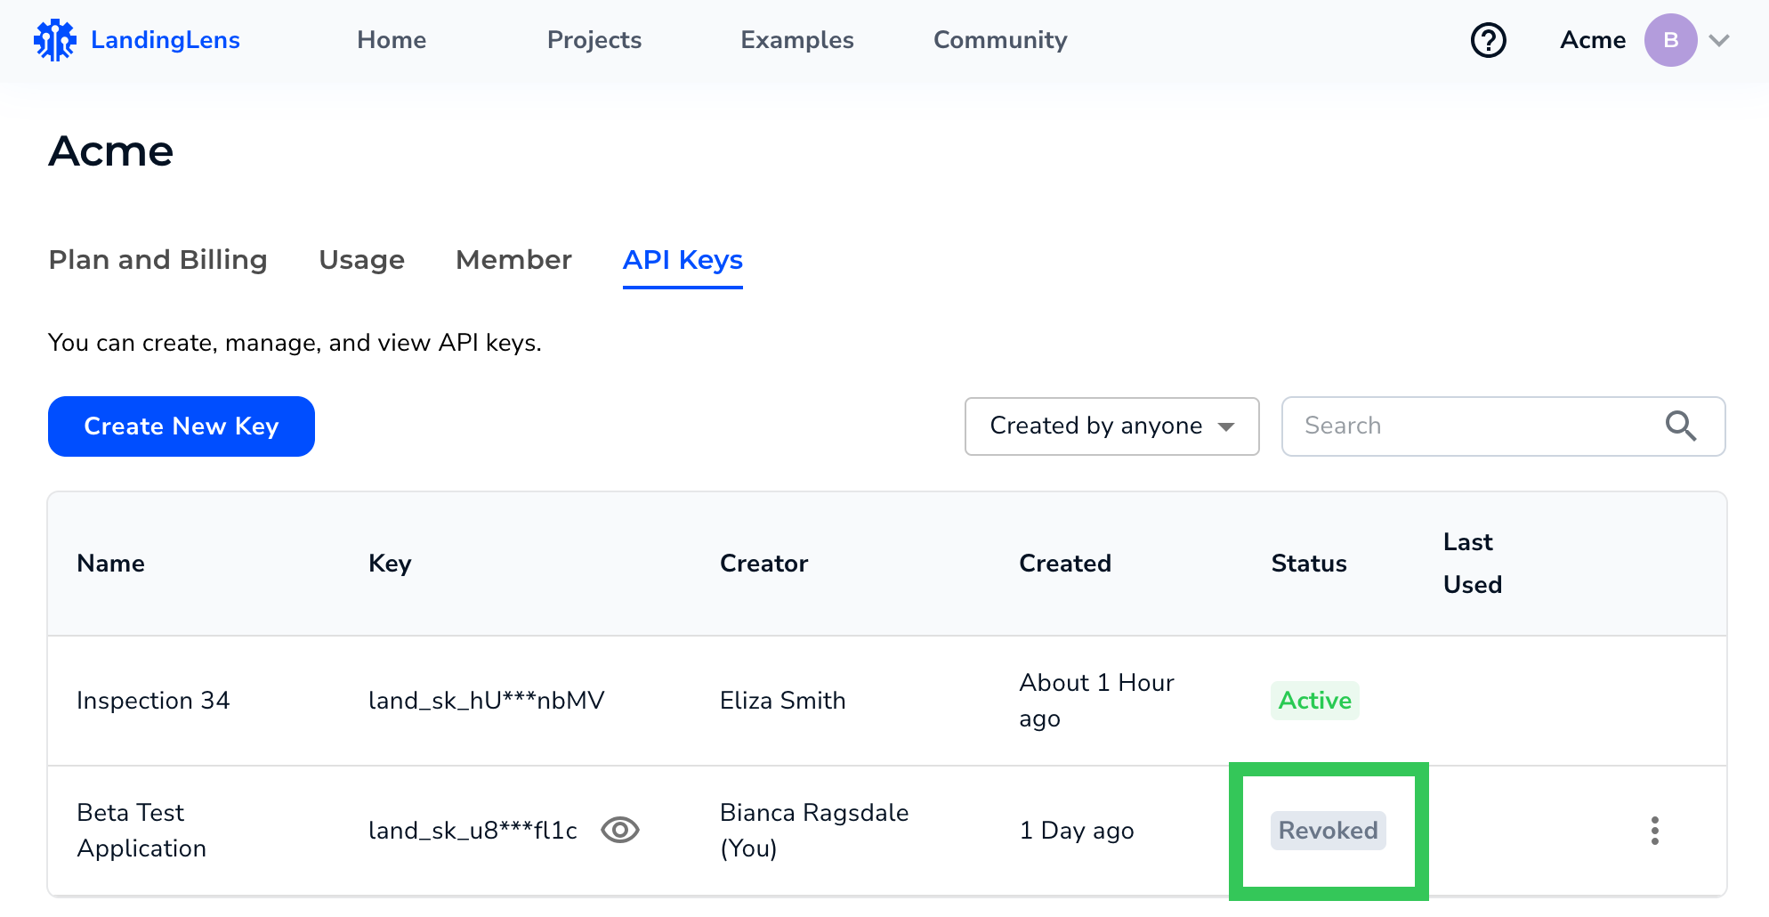Click the Revoked status badge
Viewport: 1769px width, 917px height.
click(x=1328, y=831)
